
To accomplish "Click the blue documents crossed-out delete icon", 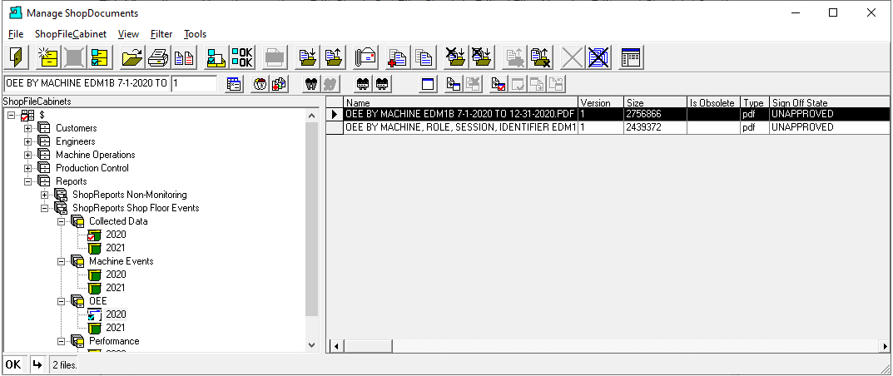I will point(598,57).
